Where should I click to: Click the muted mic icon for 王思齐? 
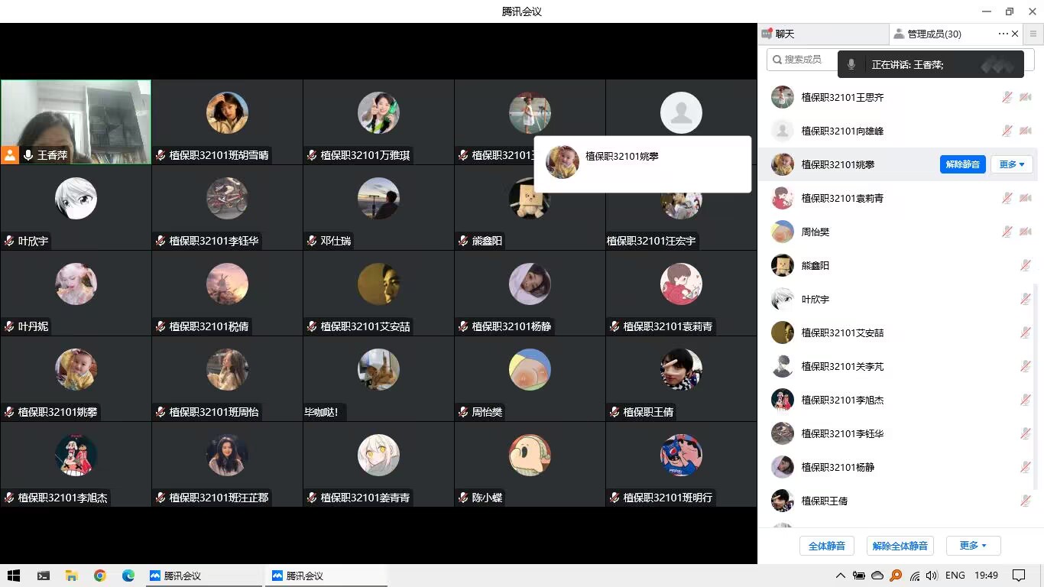1007,97
